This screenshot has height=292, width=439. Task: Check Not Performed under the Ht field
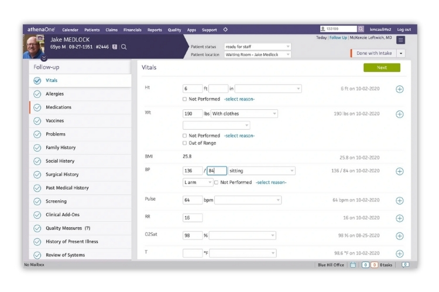pyautogui.click(x=185, y=99)
